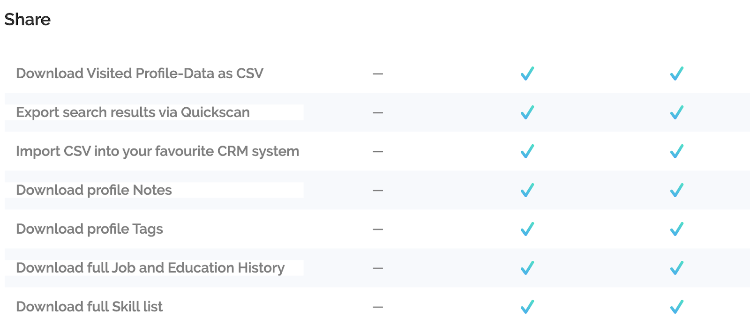
Task: Click first checkmark for Download Visited Profile-Data row
Action: pos(527,74)
